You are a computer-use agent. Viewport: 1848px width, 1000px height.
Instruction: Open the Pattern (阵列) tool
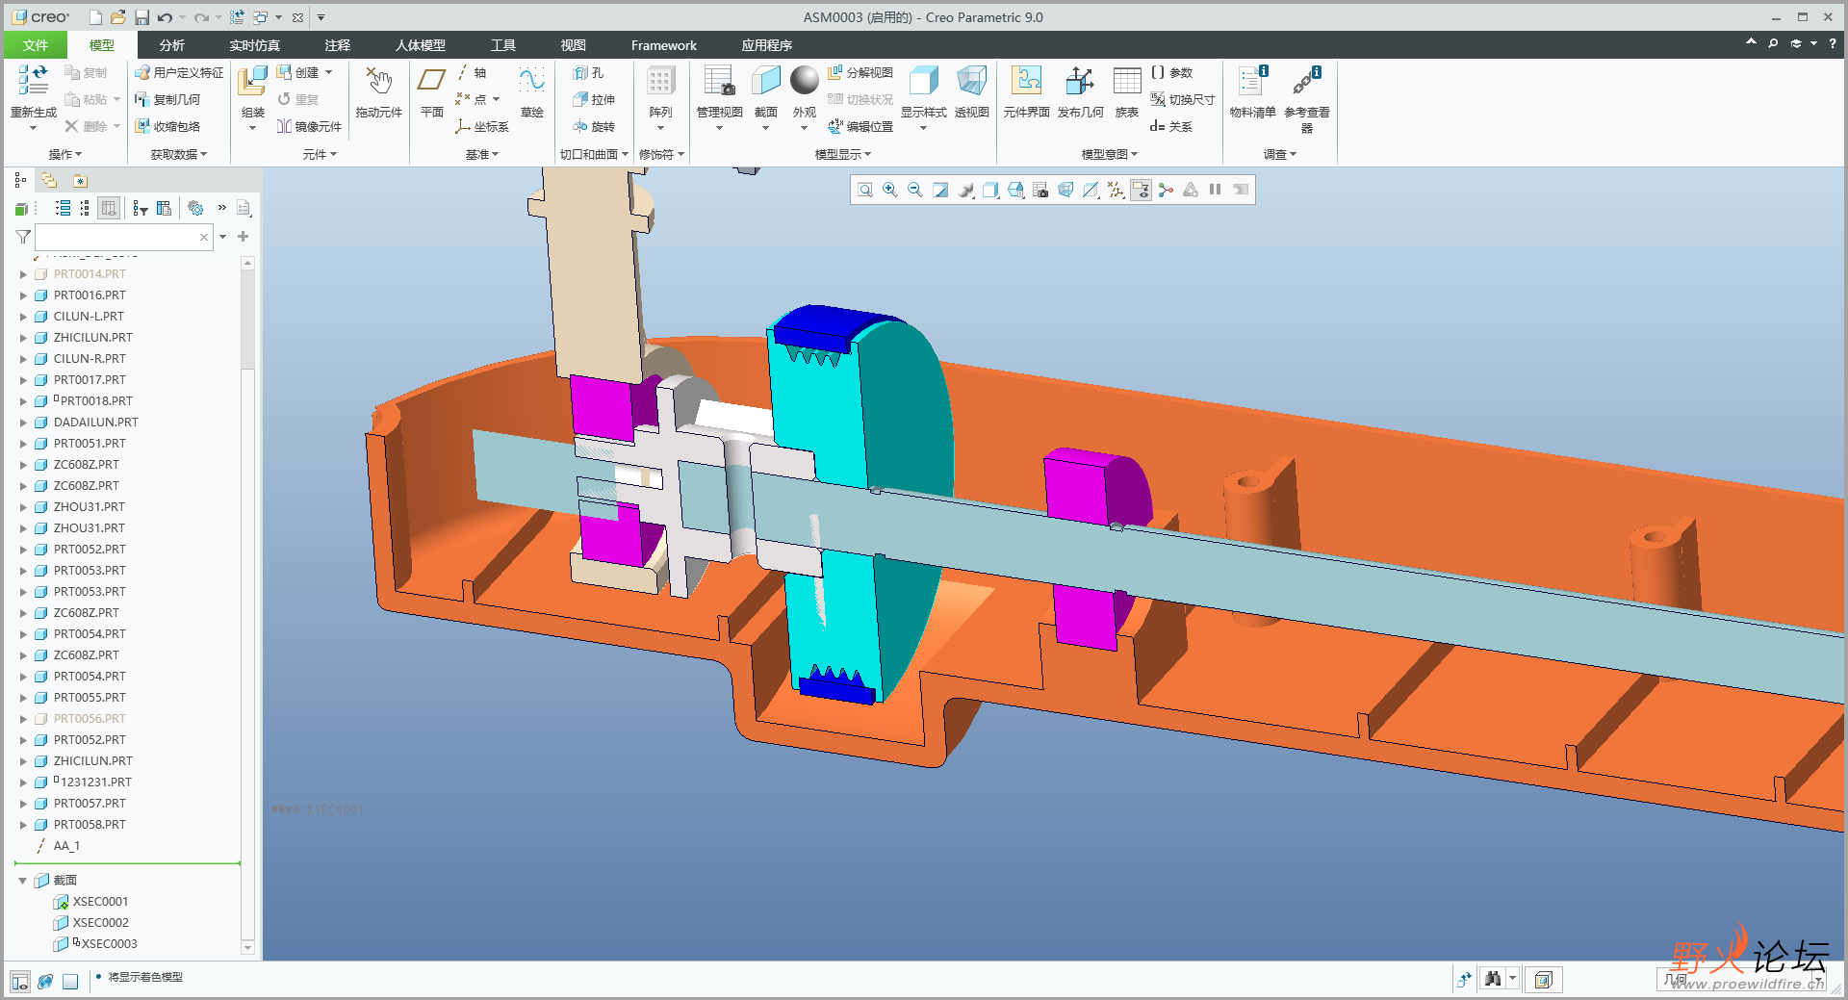point(660,83)
